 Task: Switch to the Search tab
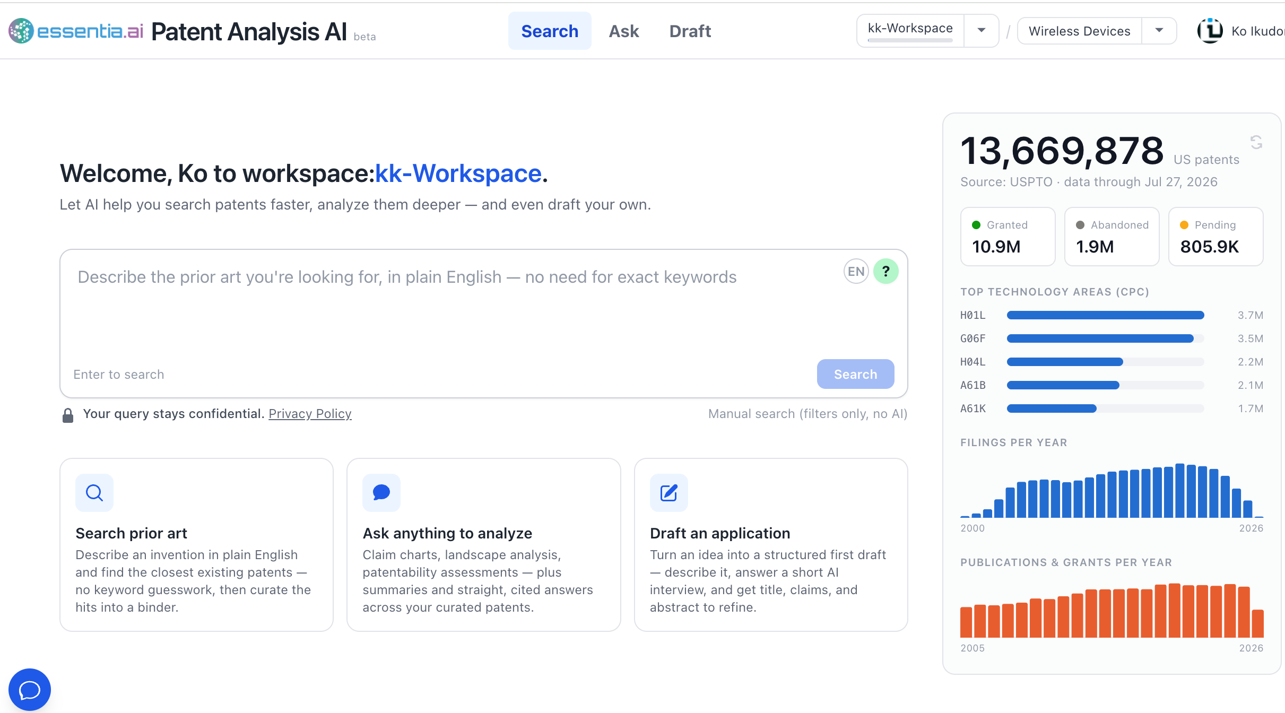pyautogui.click(x=550, y=31)
